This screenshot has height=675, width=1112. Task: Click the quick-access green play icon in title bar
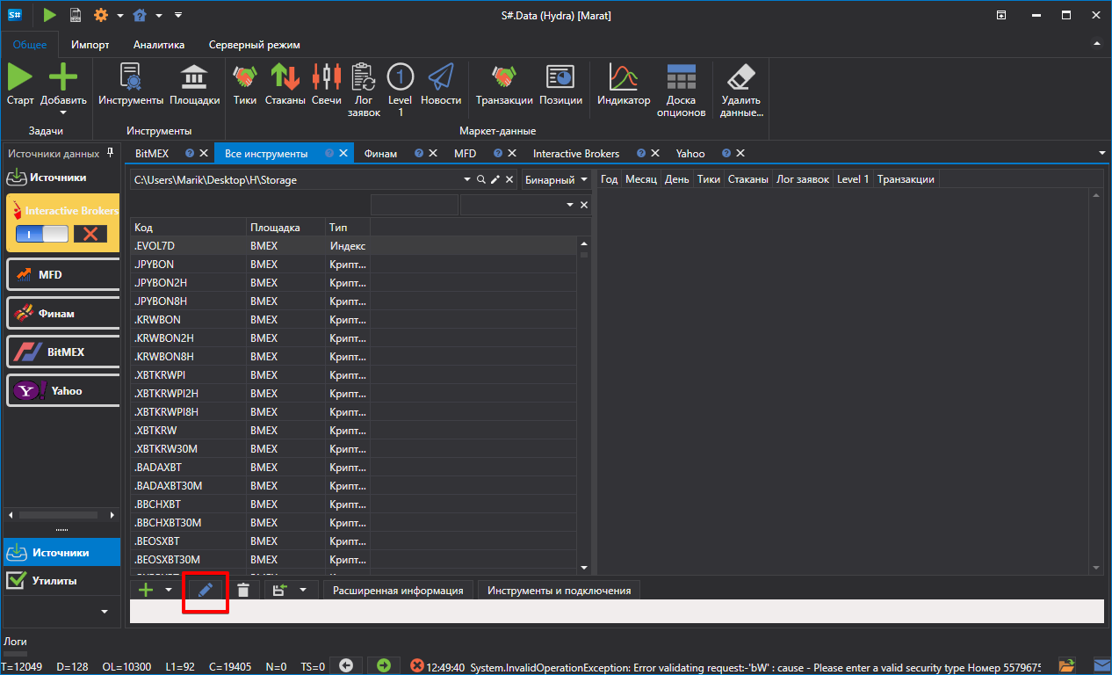[x=49, y=15]
